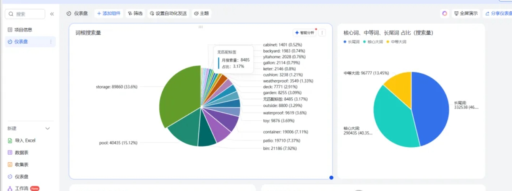This screenshot has width=512, height=191.
Task: Toggle the 中等大词 legend item
Action: [397, 42]
